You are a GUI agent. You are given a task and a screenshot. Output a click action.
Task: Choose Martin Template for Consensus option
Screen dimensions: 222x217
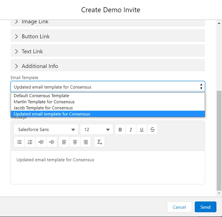tap(44, 102)
